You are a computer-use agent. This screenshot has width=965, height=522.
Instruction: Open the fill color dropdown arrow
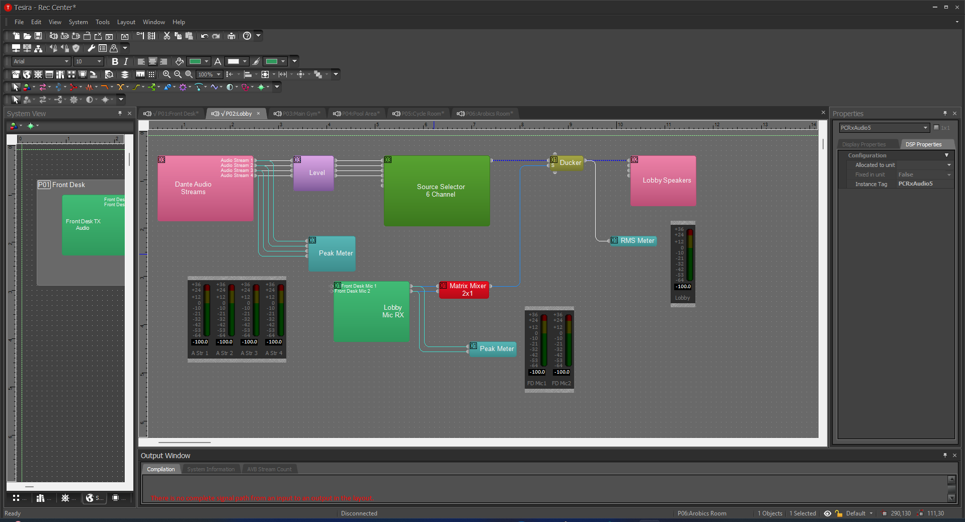[x=206, y=61]
